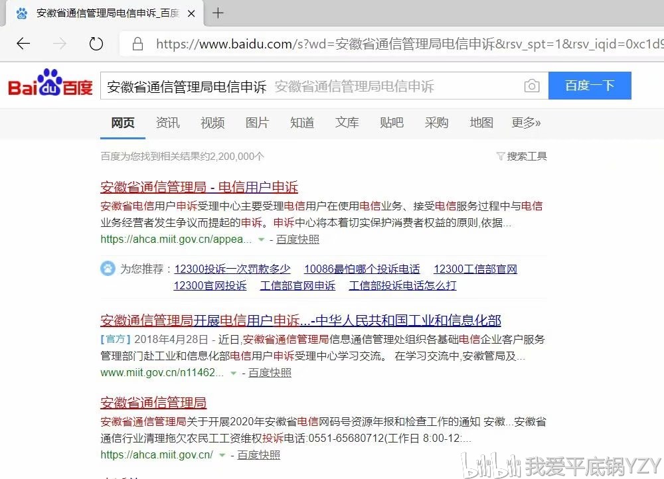Select the 网页 tab
This screenshot has width=664, height=479.
click(x=123, y=123)
